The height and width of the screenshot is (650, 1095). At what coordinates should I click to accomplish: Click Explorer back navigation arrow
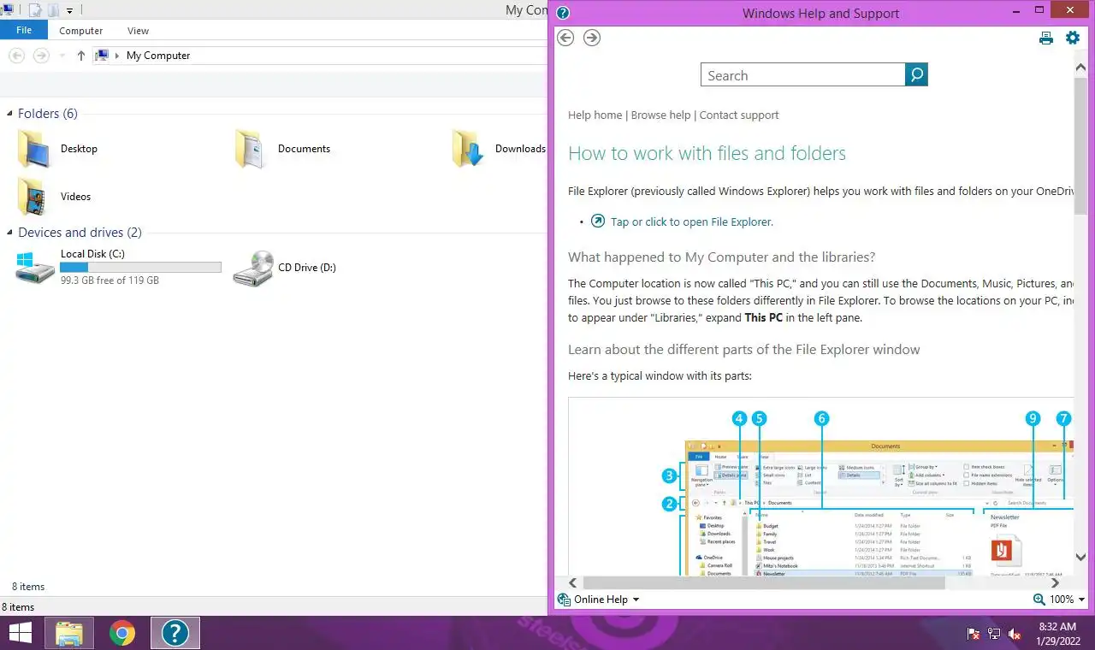(16, 56)
